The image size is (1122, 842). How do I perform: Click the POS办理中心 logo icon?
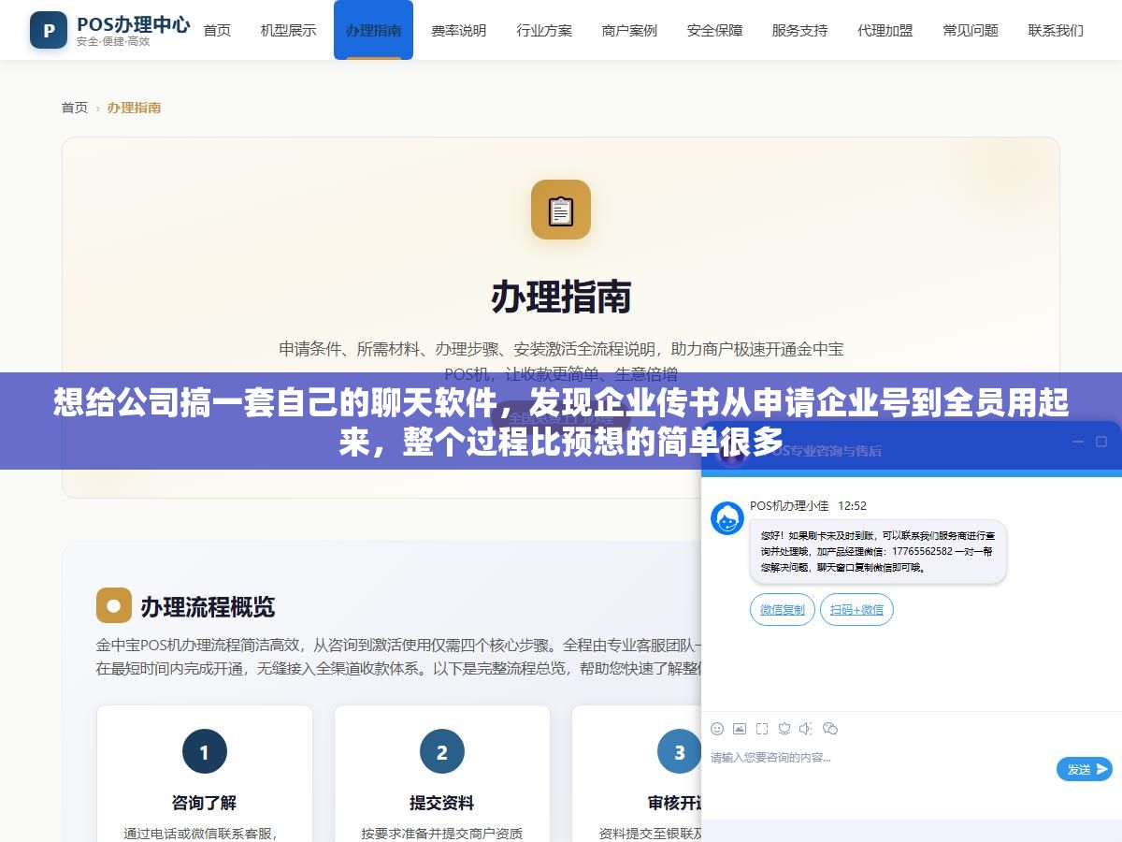pos(49,30)
